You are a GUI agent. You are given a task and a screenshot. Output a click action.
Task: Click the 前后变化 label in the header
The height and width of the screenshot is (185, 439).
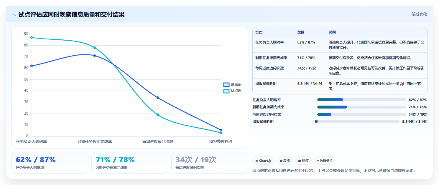tap(419, 14)
